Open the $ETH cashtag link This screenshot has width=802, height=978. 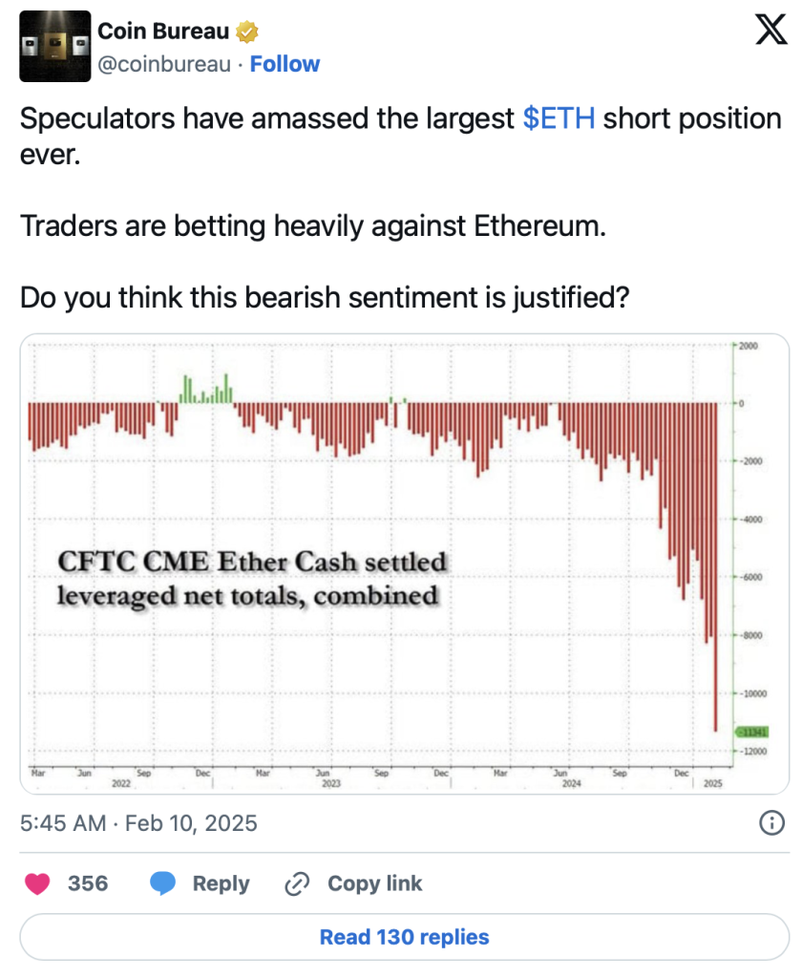[x=559, y=118]
